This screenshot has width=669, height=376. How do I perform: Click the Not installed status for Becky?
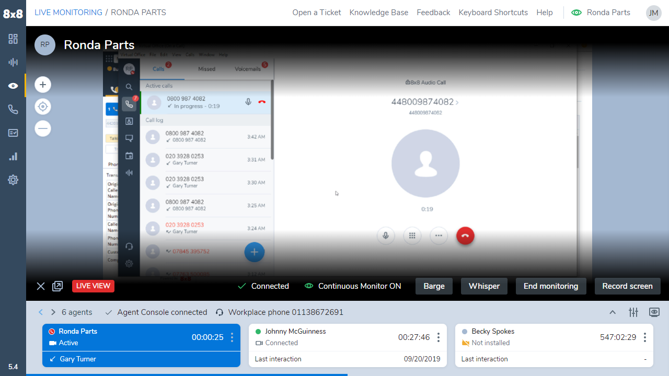490,343
